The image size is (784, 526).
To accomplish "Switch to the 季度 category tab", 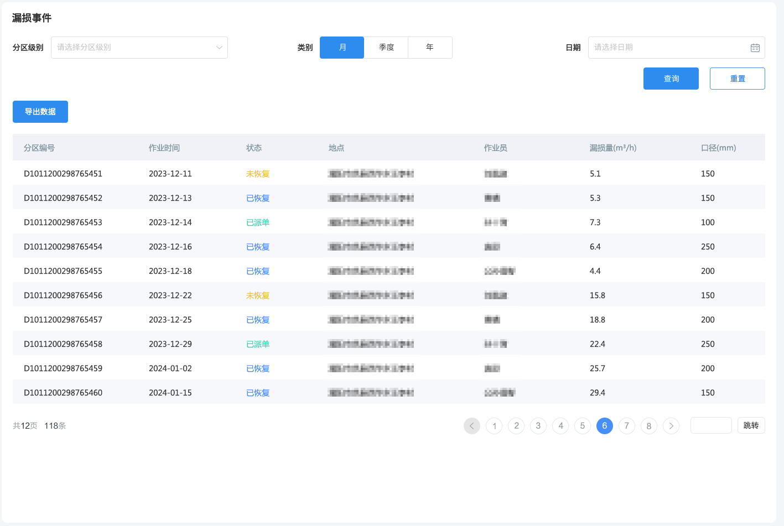I will click(x=386, y=48).
